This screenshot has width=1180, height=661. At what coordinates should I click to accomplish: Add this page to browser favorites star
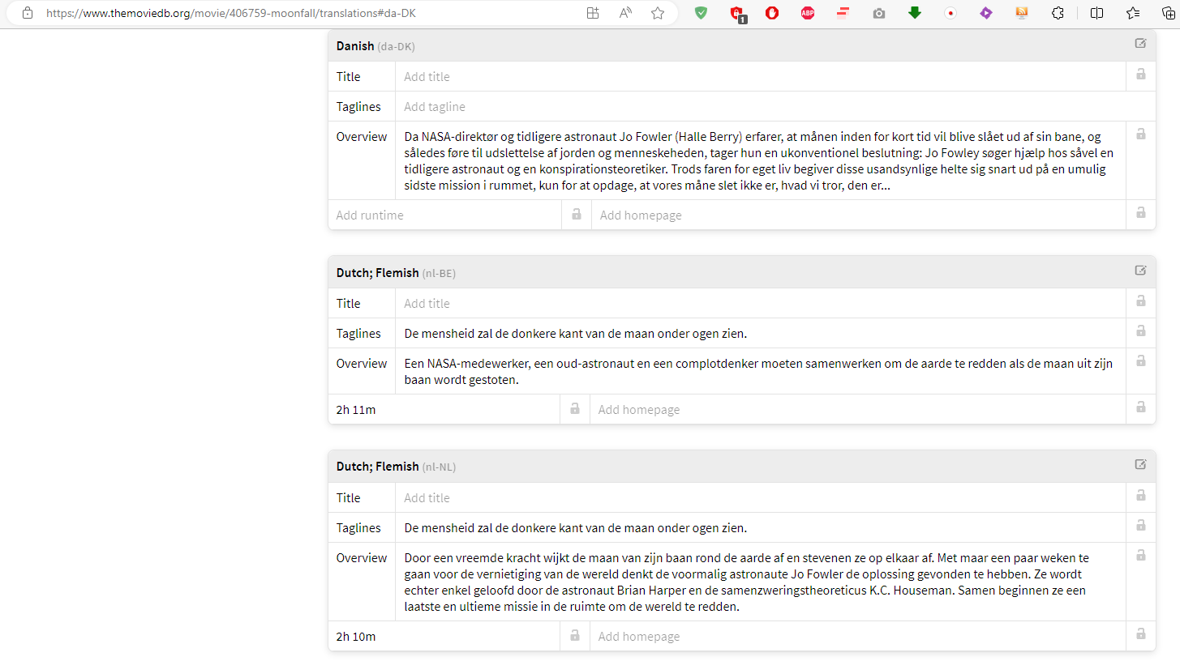point(658,13)
